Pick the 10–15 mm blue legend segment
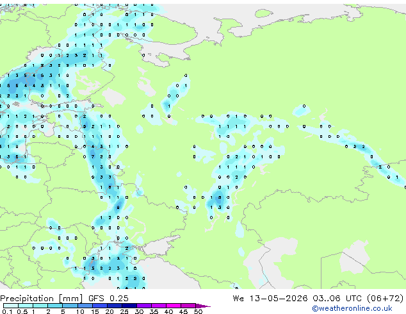This screenshot has width=406, height=314. coord(85,306)
